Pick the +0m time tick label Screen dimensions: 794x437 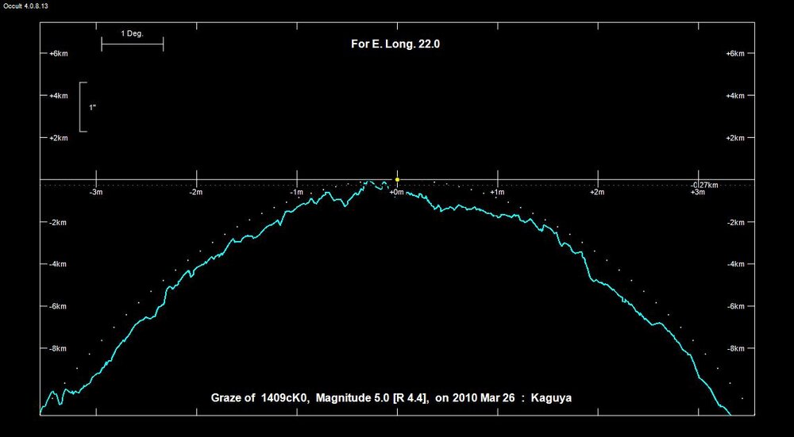tap(396, 193)
